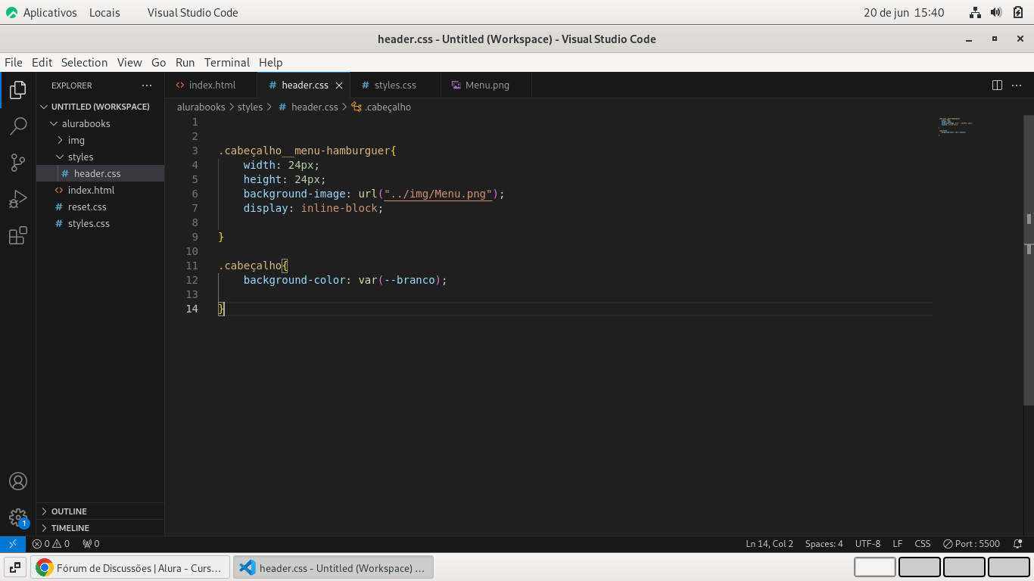1034x581 pixels.
Task: Open the Accounts menu icon
Action: [18, 481]
